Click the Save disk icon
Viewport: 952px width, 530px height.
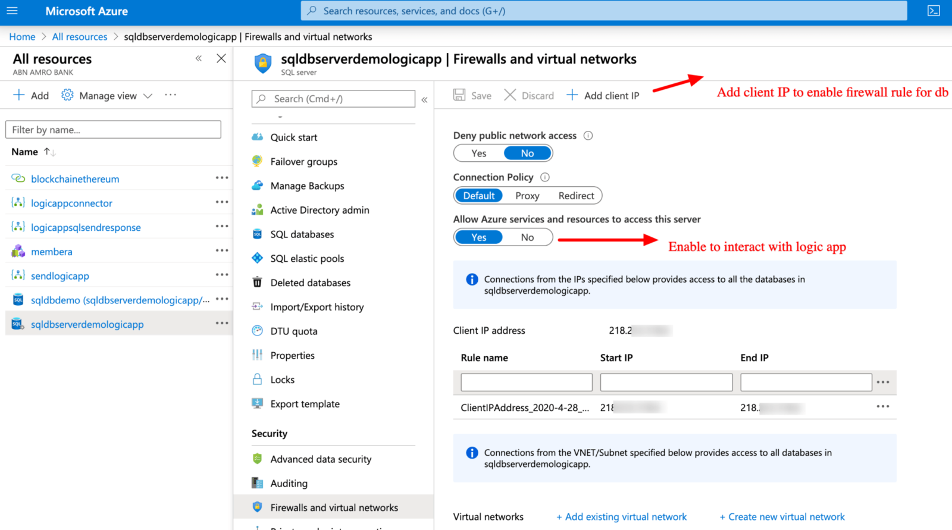[x=459, y=95]
